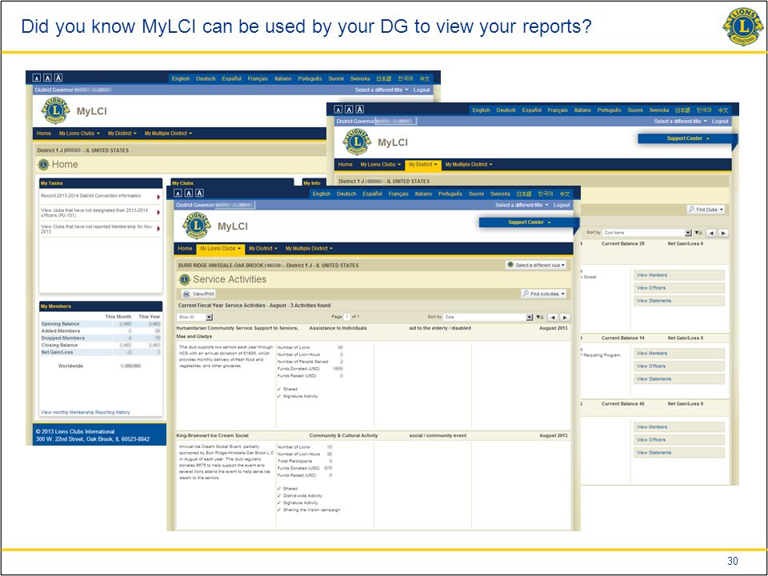This screenshot has width=768, height=576.
Task: Open the Sort by Club Name combo box
Action: (647, 233)
